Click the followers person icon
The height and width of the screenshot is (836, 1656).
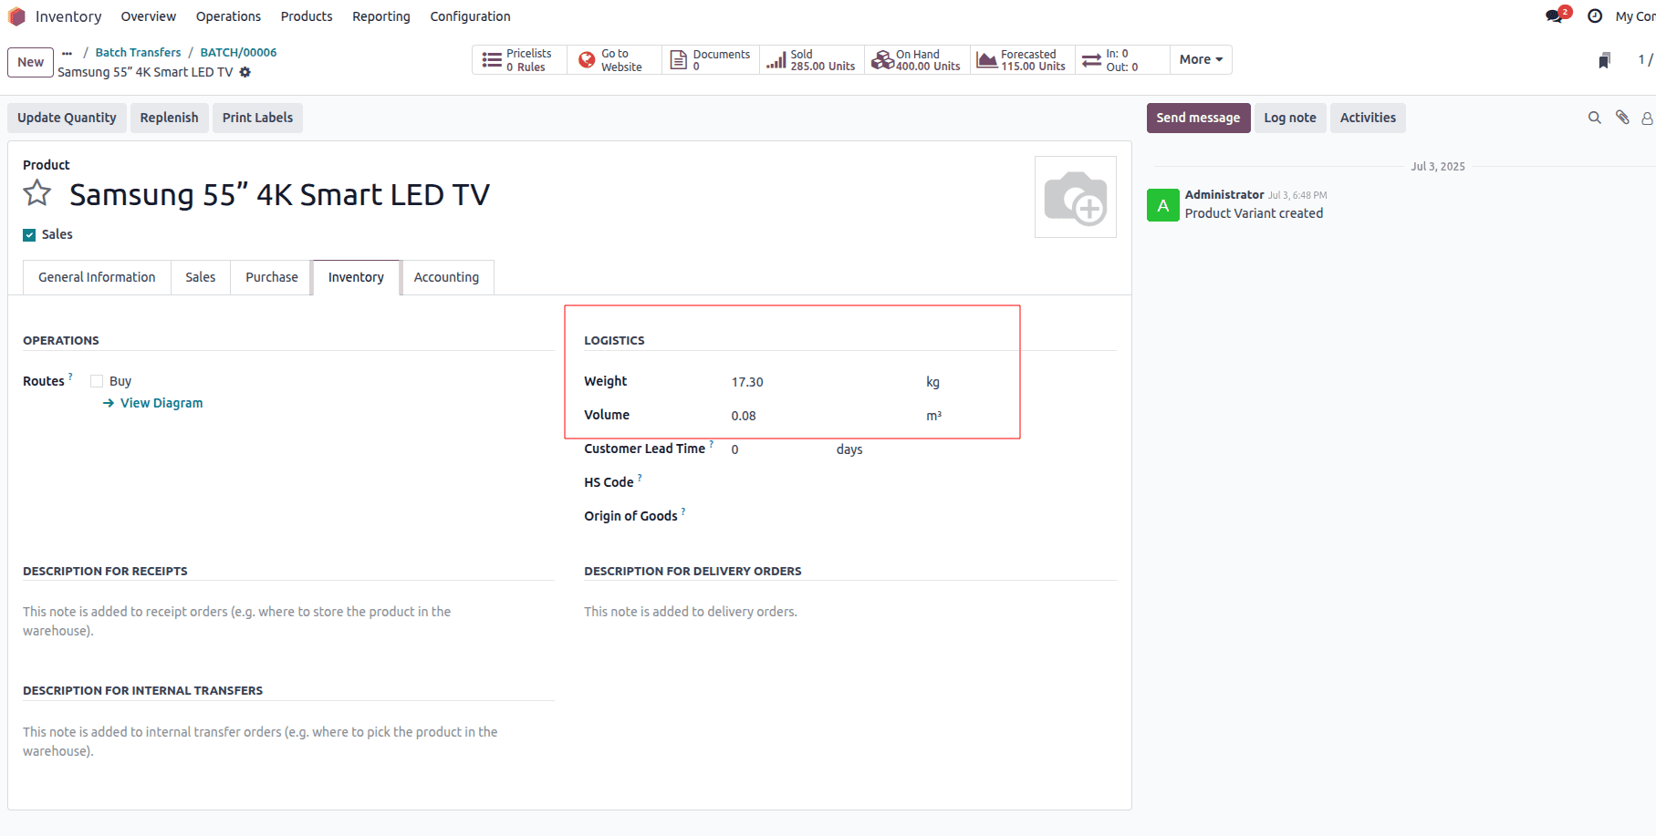[1647, 118]
